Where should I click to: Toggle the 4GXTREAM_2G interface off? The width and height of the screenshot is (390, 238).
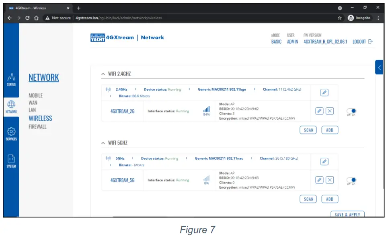click(x=351, y=111)
